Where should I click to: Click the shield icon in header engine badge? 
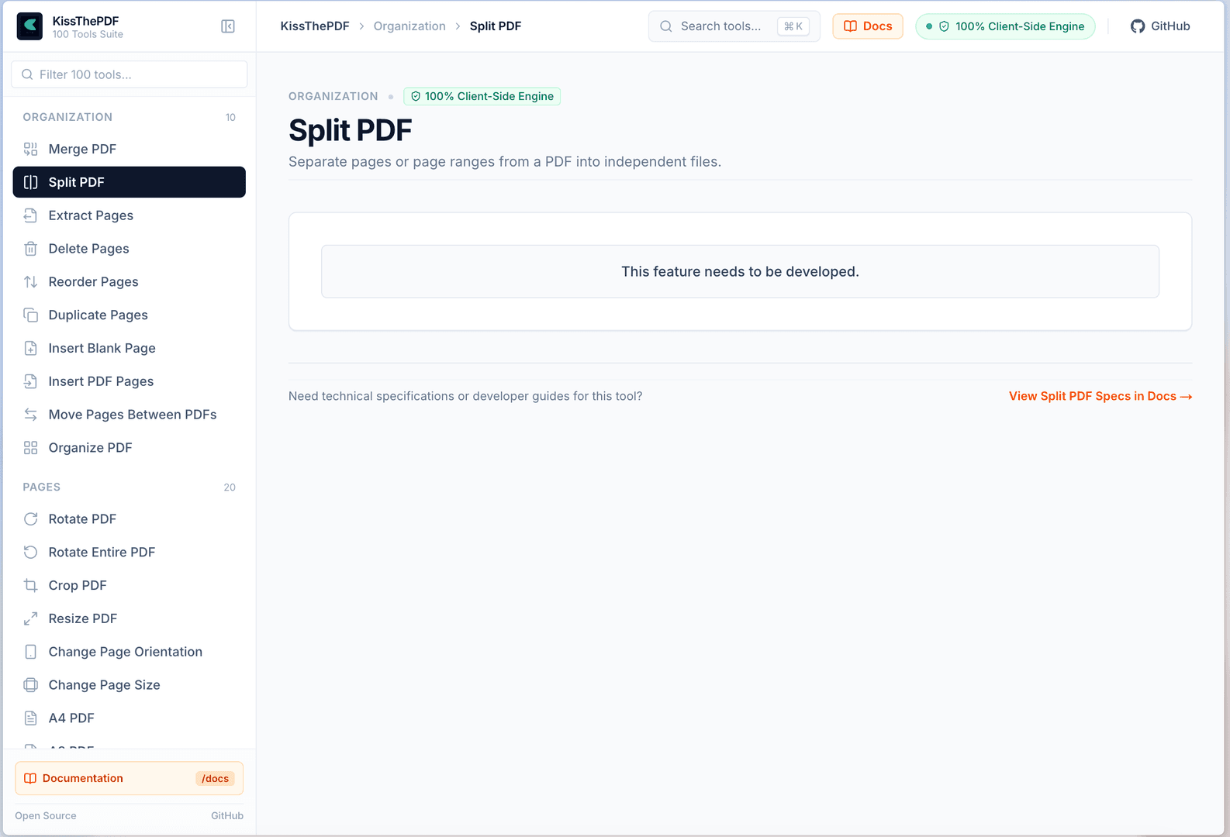pos(944,26)
